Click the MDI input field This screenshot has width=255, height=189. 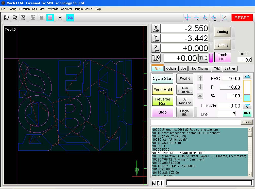(209, 183)
